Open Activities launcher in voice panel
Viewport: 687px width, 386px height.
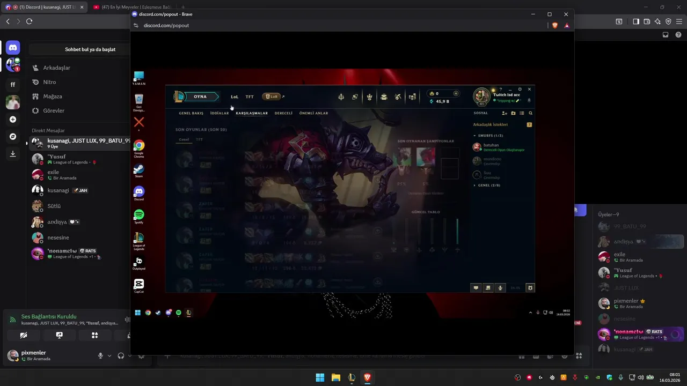94,335
